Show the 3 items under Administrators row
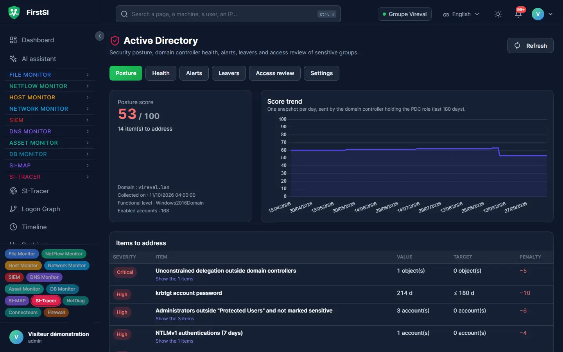The image size is (563, 352). click(x=175, y=319)
